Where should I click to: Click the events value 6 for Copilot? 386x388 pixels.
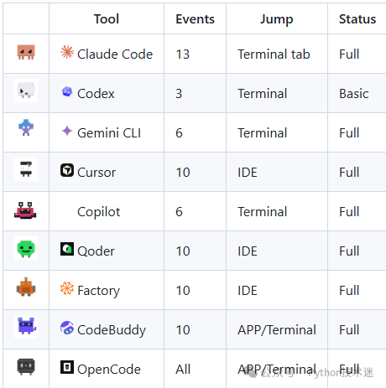coord(179,212)
